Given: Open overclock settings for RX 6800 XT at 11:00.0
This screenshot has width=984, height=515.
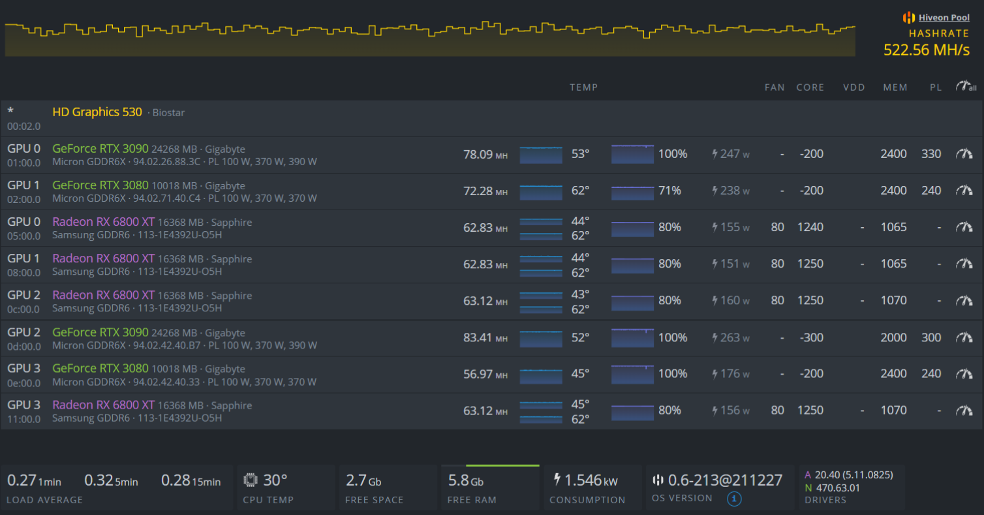Looking at the screenshot, I should [x=964, y=411].
